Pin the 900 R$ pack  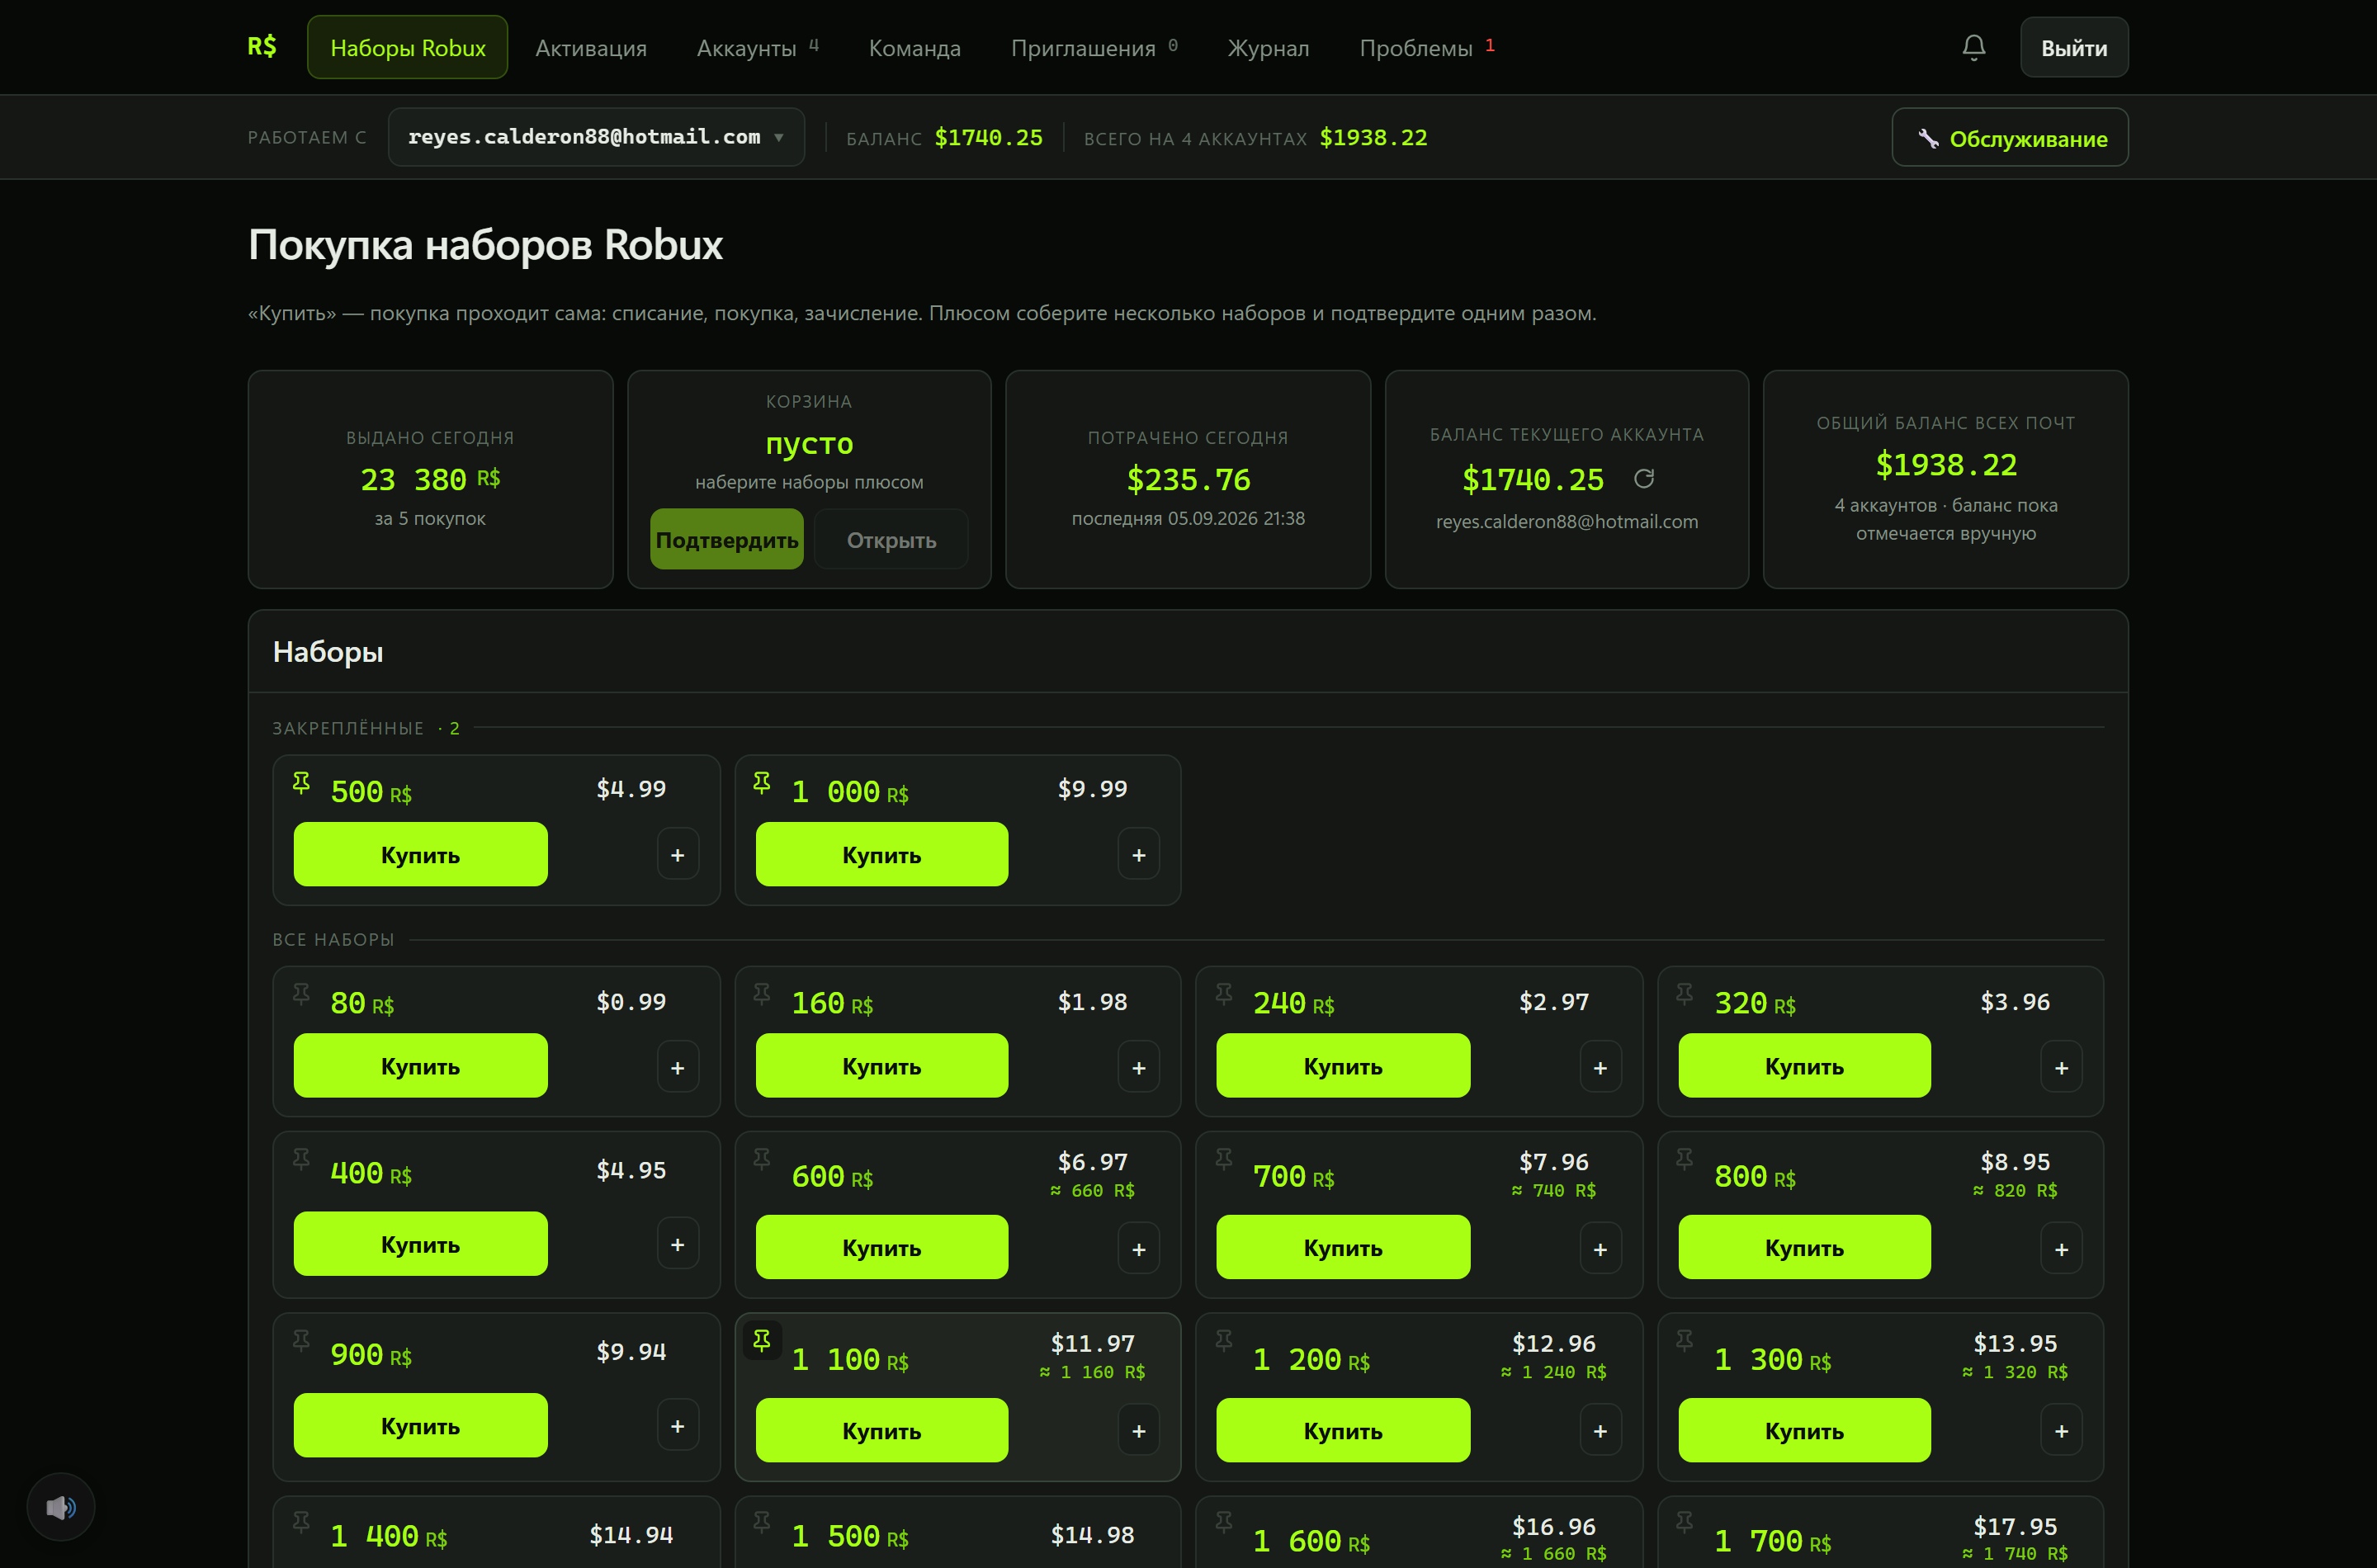point(301,1342)
